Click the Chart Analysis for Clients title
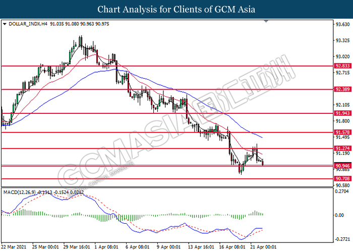The image size is (353, 252). point(177,10)
